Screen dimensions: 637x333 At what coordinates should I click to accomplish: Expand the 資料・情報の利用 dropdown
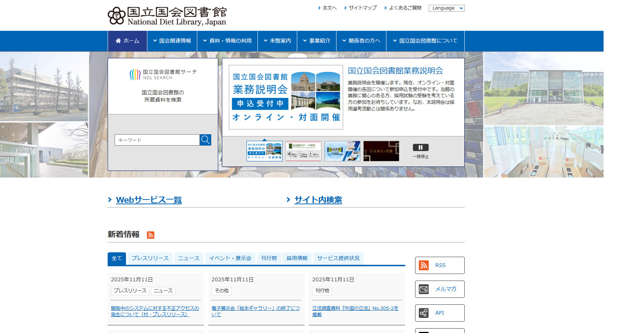coord(227,41)
